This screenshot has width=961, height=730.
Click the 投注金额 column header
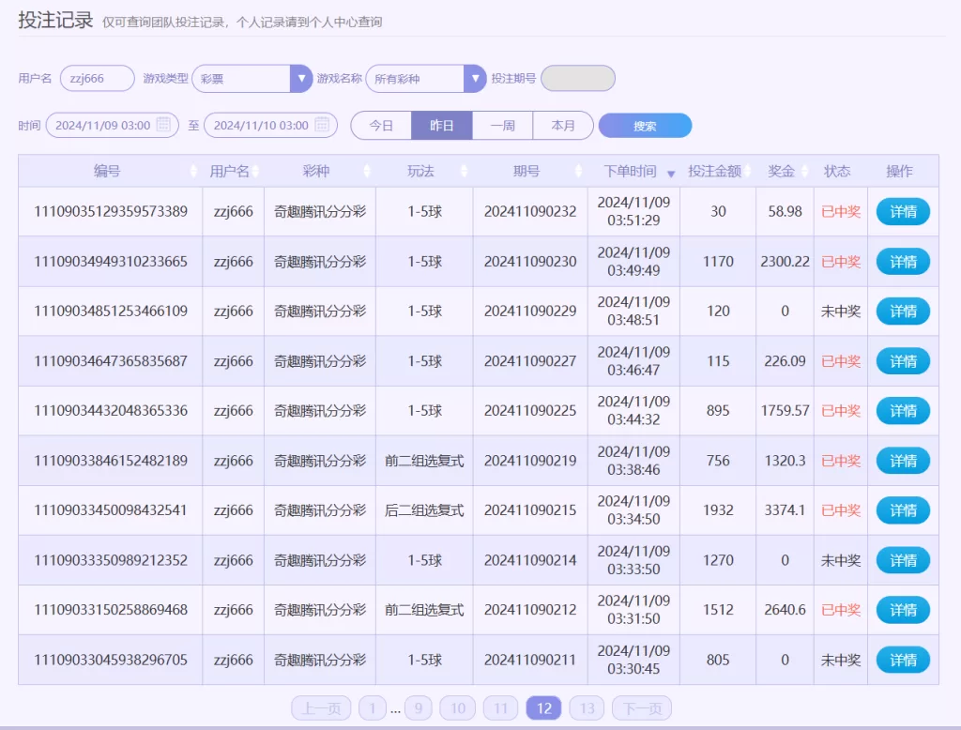[x=714, y=171]
